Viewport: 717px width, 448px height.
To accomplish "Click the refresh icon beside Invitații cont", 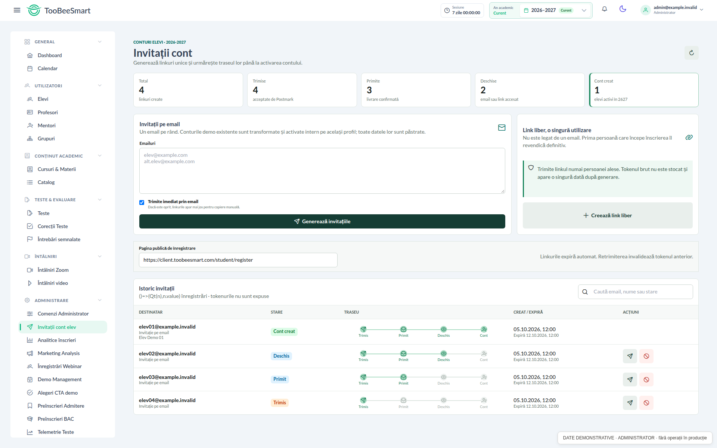I will [691, 53].
